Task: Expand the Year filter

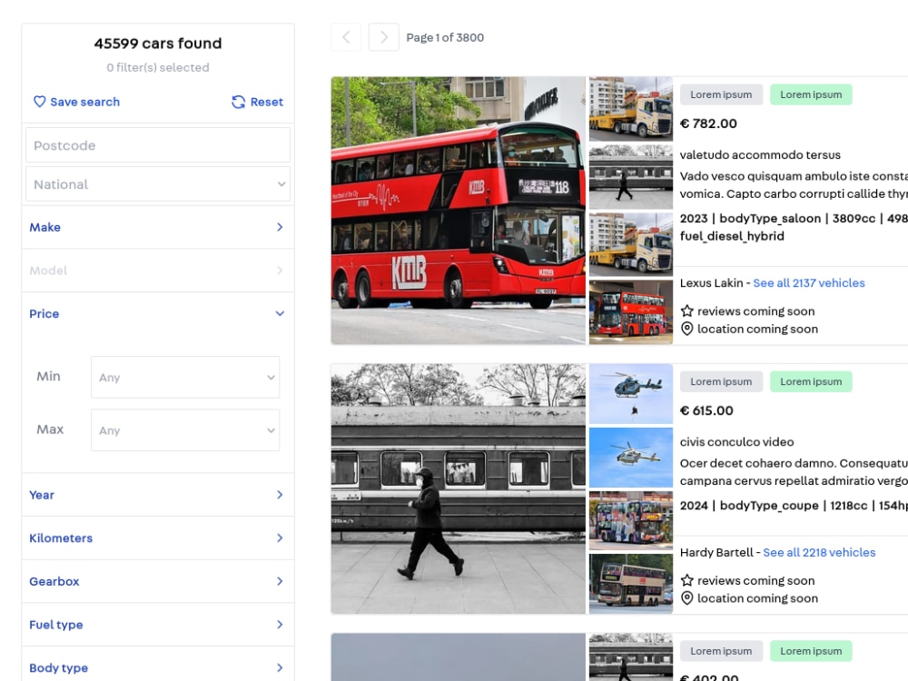Action: (x=157, y=495)
